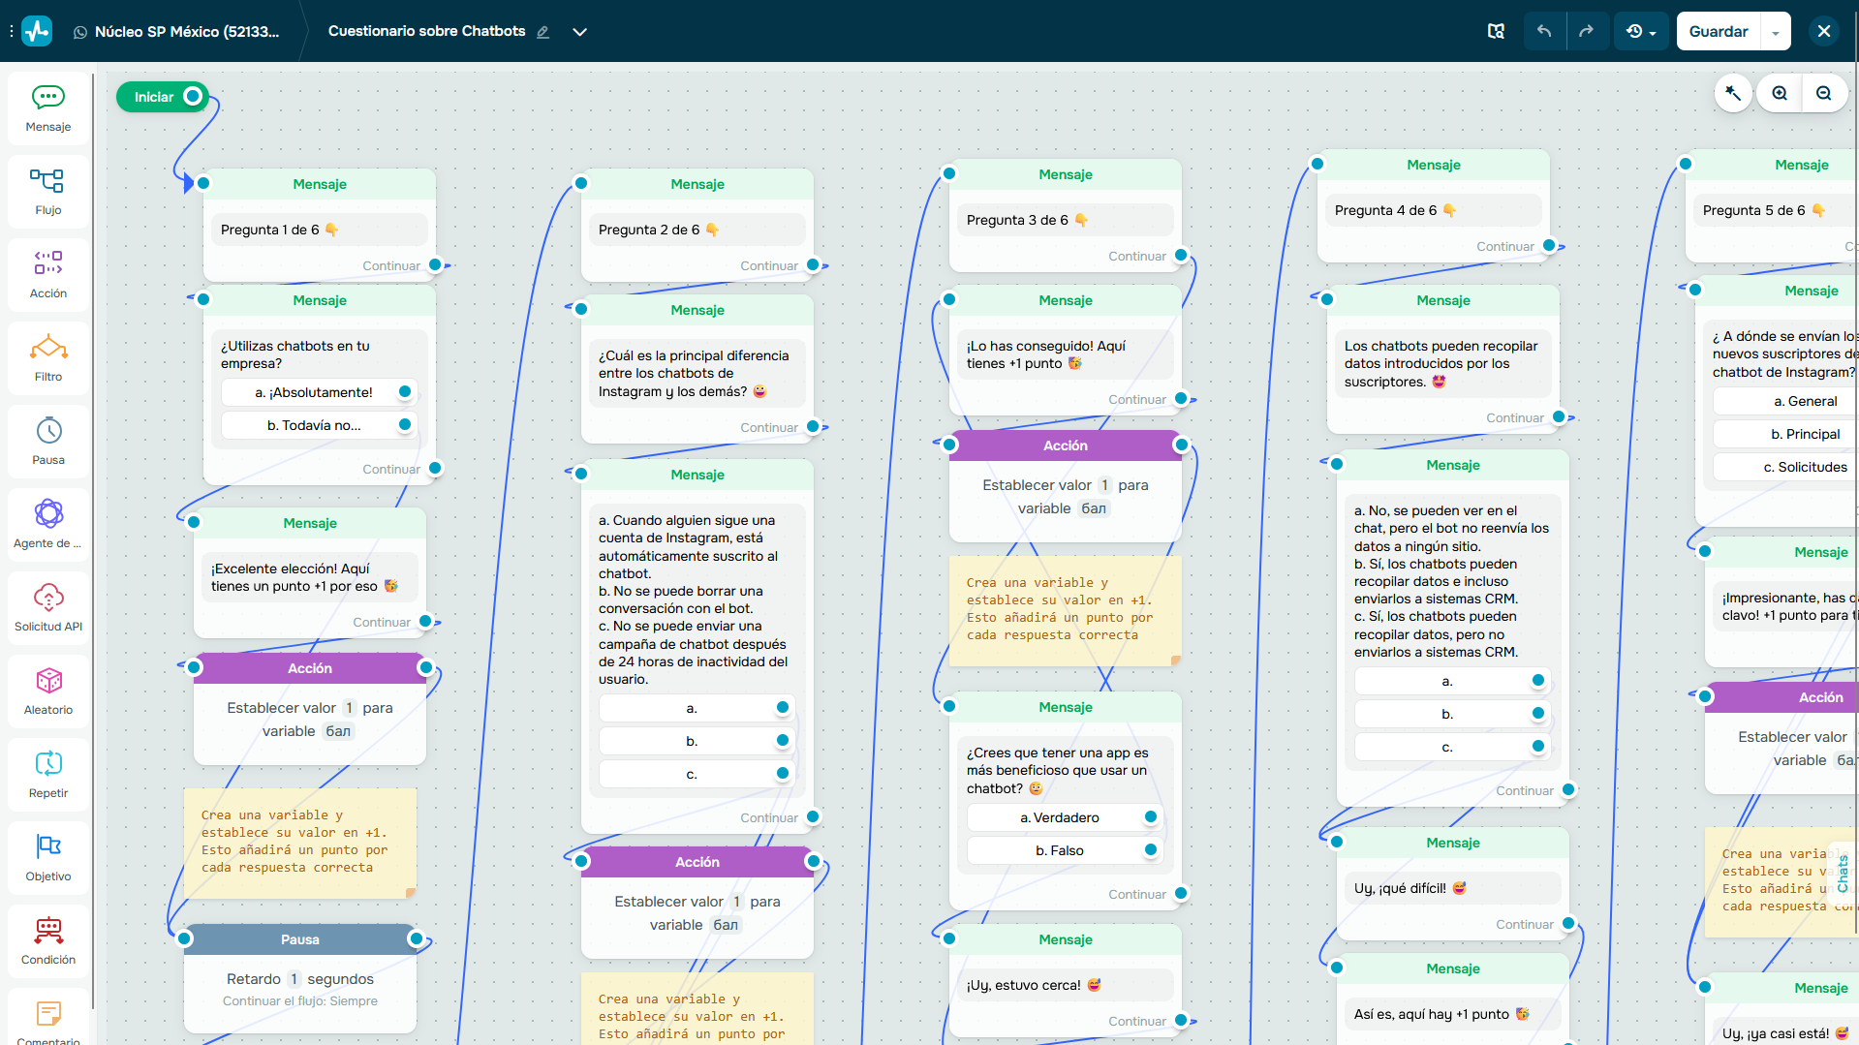
Task: Select the Flujo block in sidebar
Action: point(48,191)
